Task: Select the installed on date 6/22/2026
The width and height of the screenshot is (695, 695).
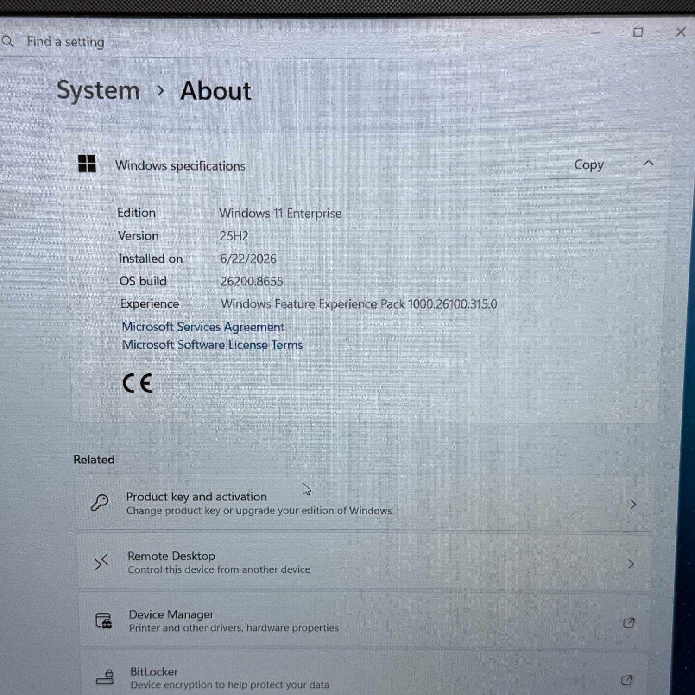Action: 248,259
